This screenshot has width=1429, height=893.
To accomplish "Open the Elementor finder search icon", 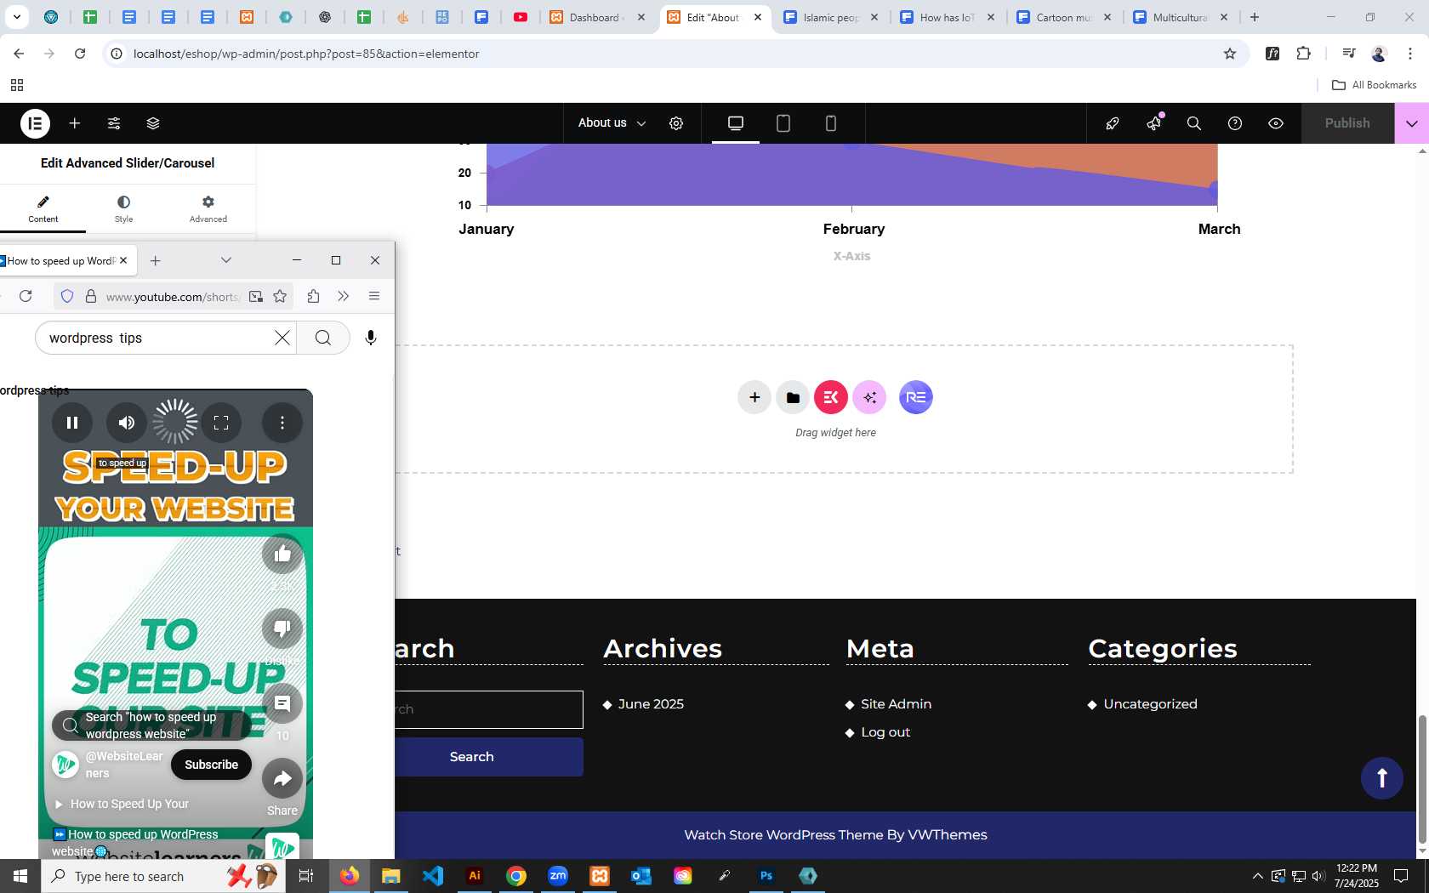I will pyautogui.click(x=1194, y=123).
